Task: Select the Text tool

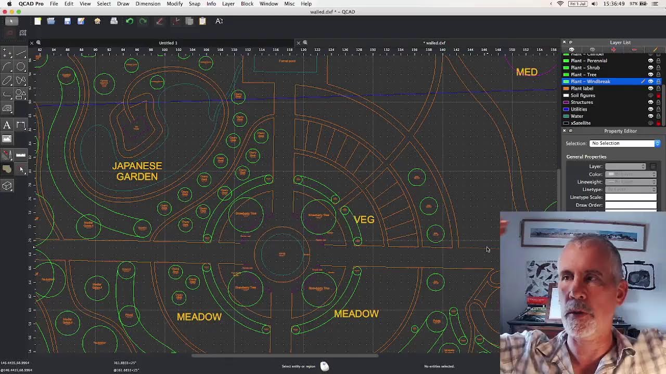Action: (7, 125)
